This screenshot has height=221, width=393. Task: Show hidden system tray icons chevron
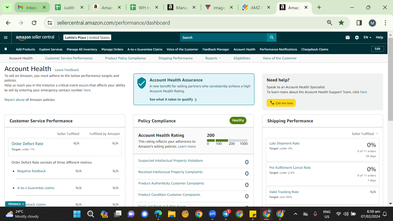click(295, 214)
